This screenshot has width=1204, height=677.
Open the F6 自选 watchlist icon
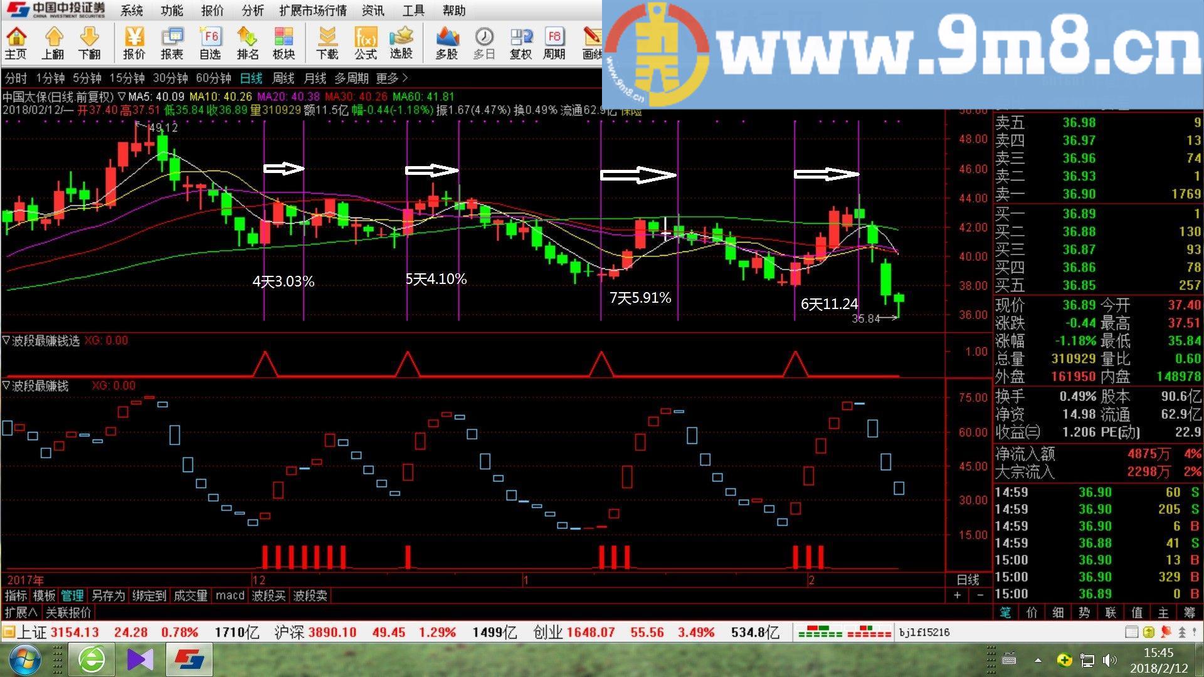[210, 43]
